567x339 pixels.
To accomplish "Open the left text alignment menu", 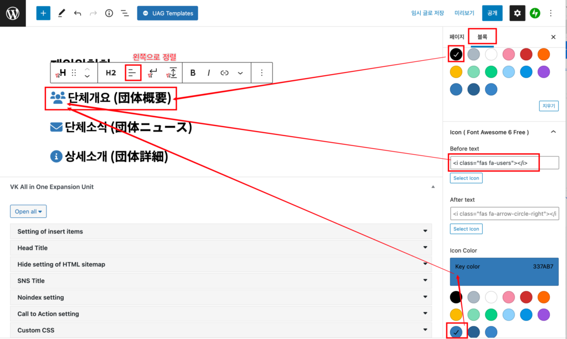I will [x=132, y=72].
